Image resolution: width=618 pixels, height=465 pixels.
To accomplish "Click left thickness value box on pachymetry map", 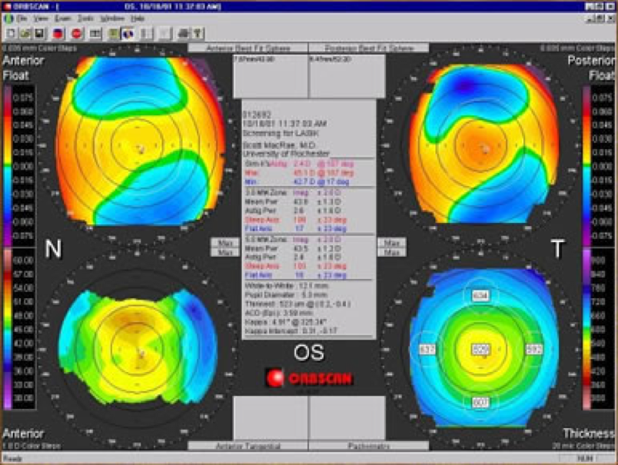I will [427, 349].
